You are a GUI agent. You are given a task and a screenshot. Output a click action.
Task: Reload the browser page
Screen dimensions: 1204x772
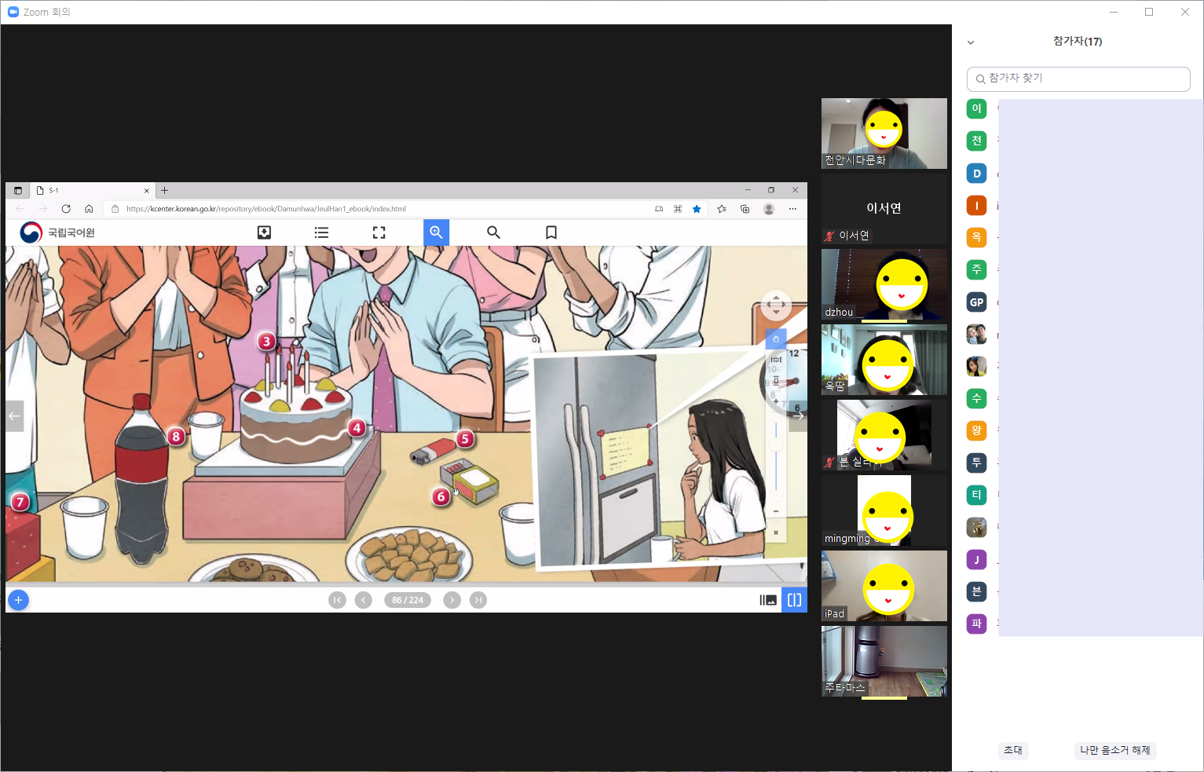click(66, 209)
